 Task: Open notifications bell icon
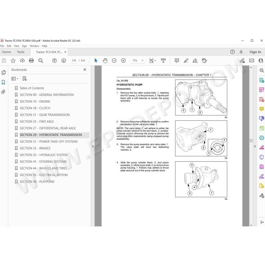[x=241, y=52]
